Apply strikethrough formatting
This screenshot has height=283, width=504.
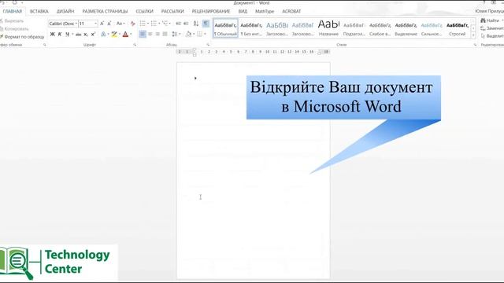[78, 34]
